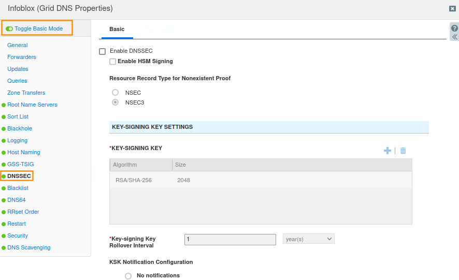Select the NSEC3 radio option
Screen dimensions: 459x280
pyautogui.click(x=115, y=102)
